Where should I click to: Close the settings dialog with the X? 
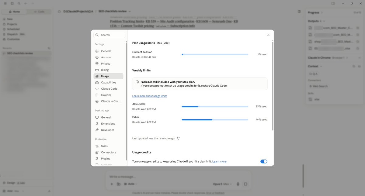268,35
